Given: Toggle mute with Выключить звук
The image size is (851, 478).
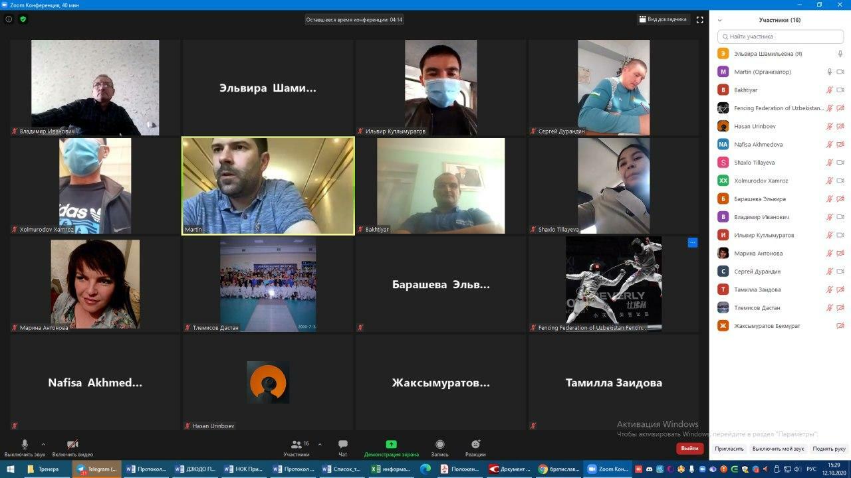Looking at the screenshot, I should click(x=25, y=448).
